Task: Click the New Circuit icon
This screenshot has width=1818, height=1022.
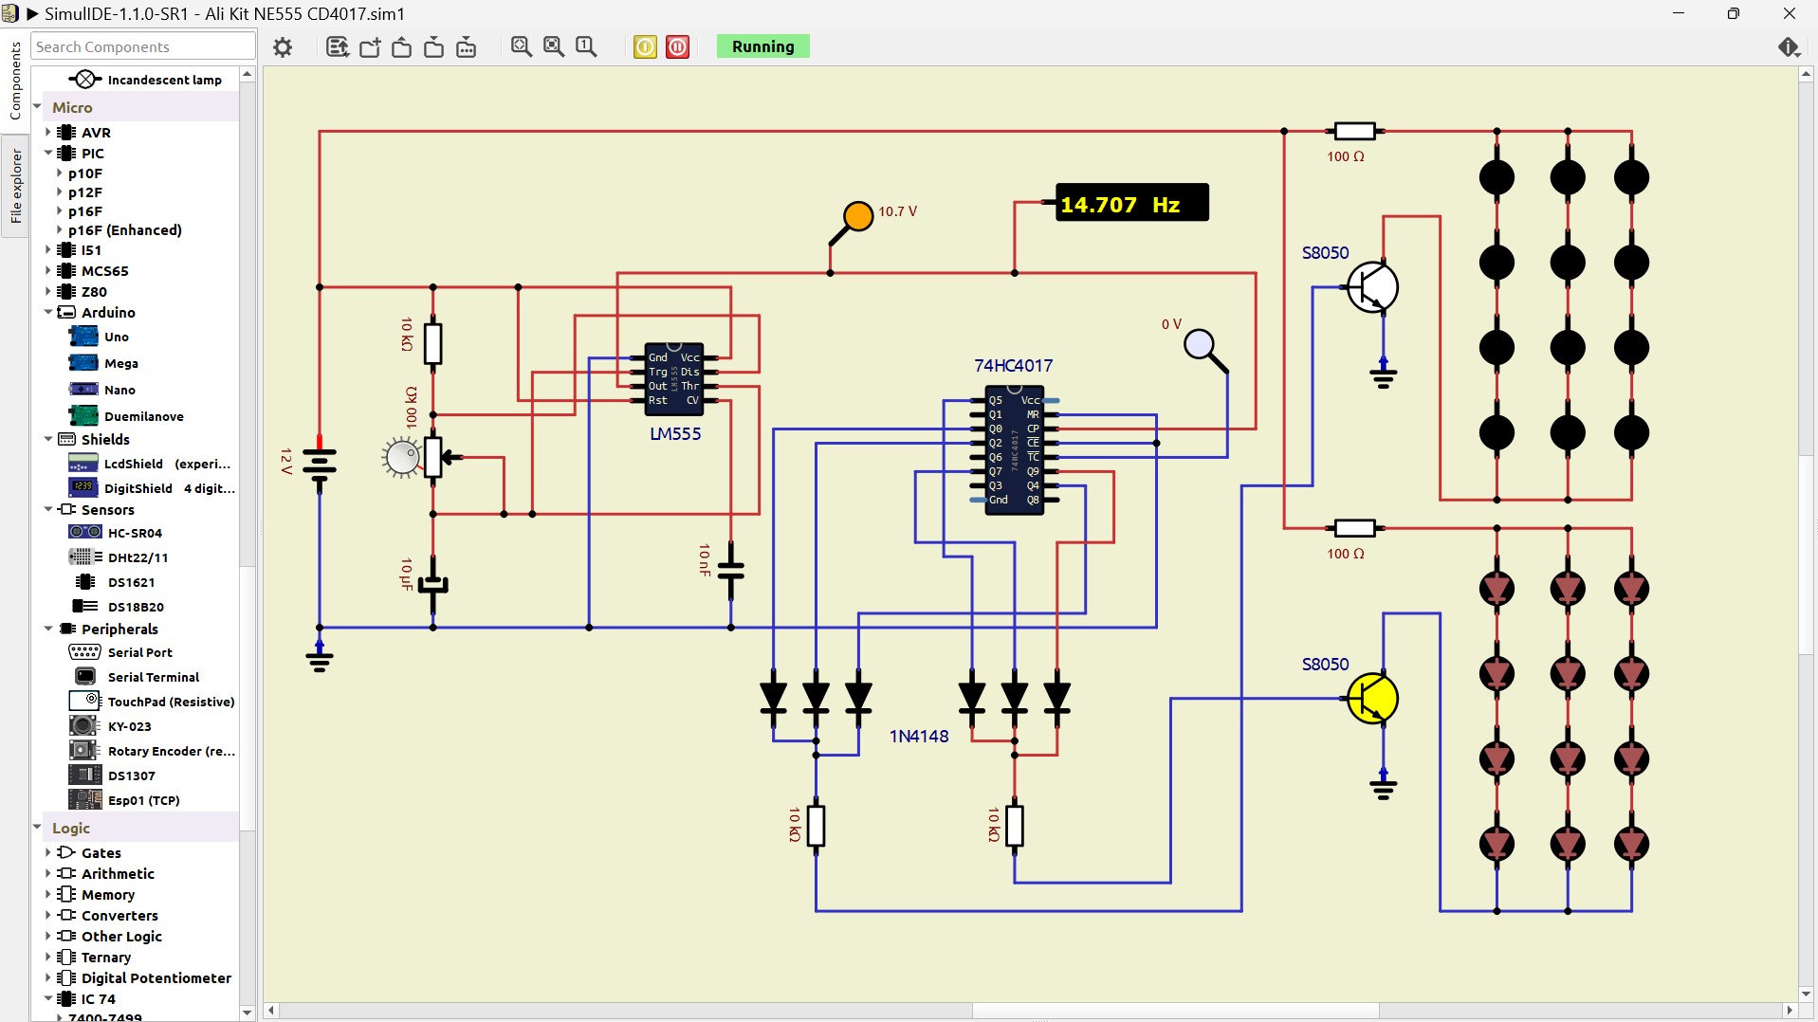Action: pyautogui.click(x=370, y=47)
